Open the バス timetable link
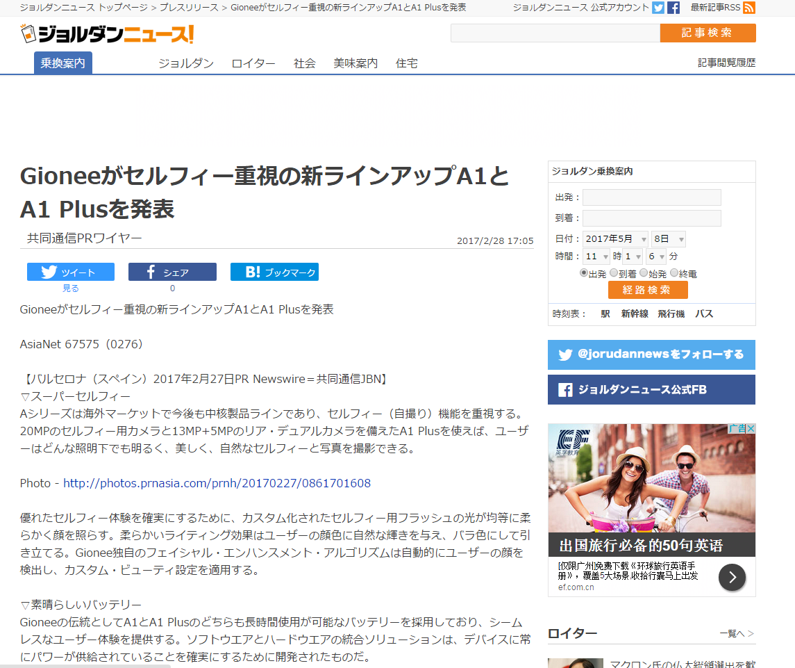The height and width of the screenshot is (668, 795). point(704,313)
